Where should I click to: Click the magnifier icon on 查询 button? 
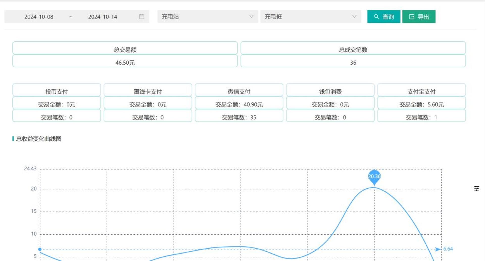pyautogui.click(x=376, y=17)
